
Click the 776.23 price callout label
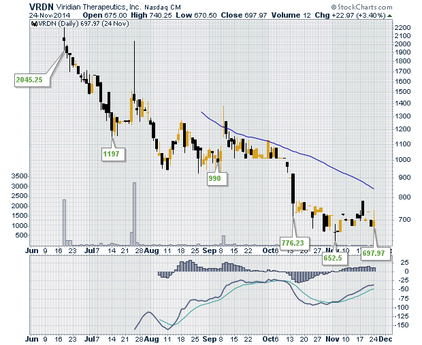pos(293,242)
